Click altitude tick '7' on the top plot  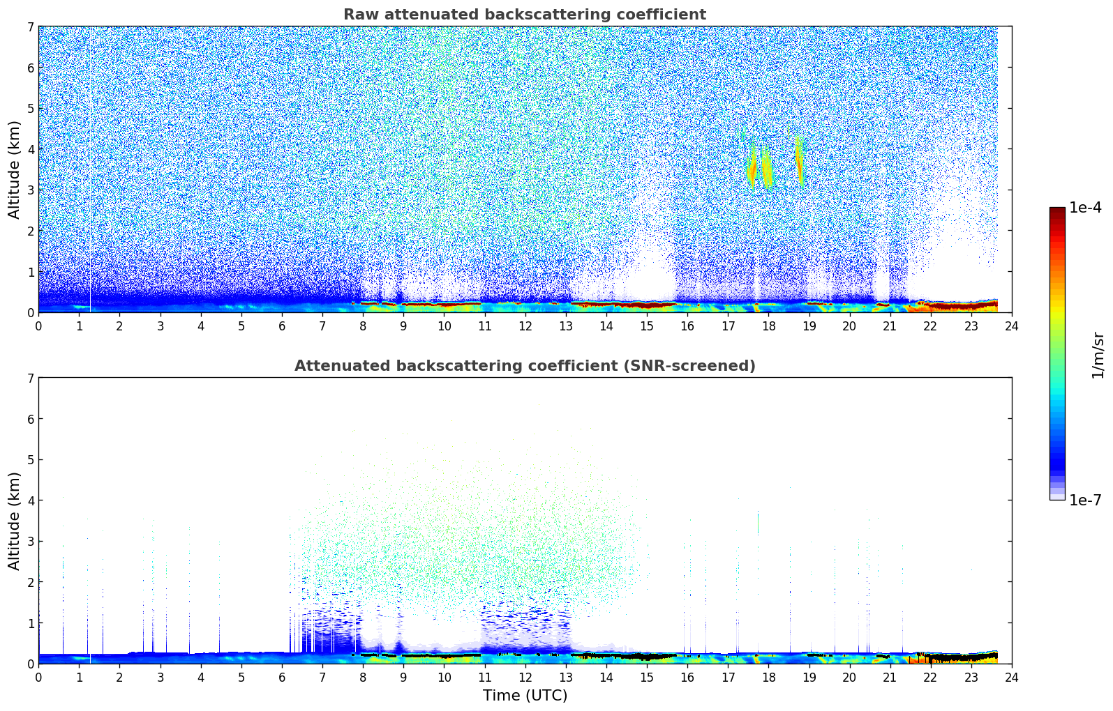click(x=30, y=26)
